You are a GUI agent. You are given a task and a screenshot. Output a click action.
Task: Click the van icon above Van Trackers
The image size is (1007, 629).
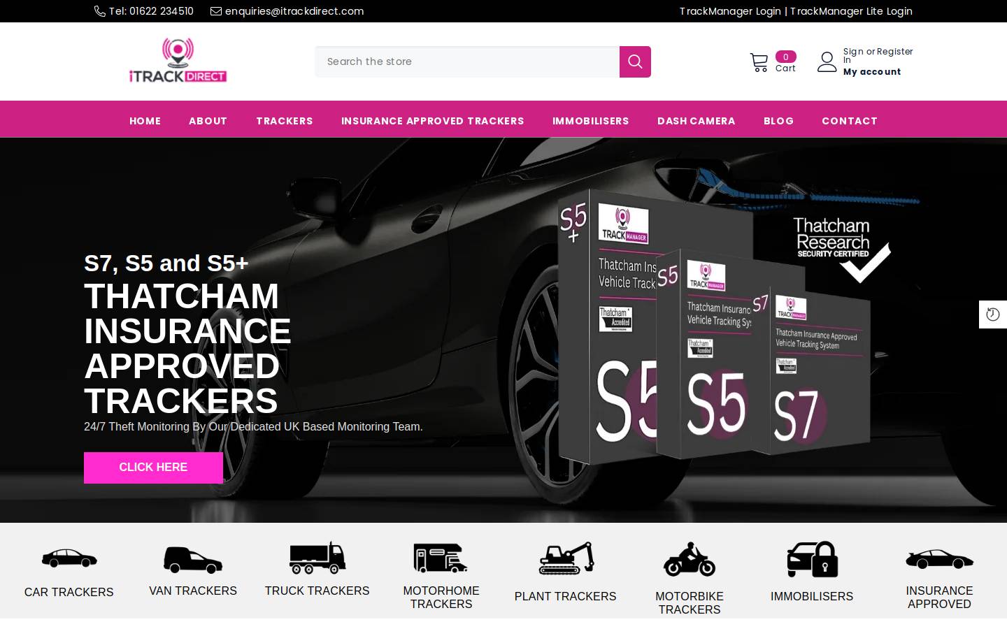(193, 560)
